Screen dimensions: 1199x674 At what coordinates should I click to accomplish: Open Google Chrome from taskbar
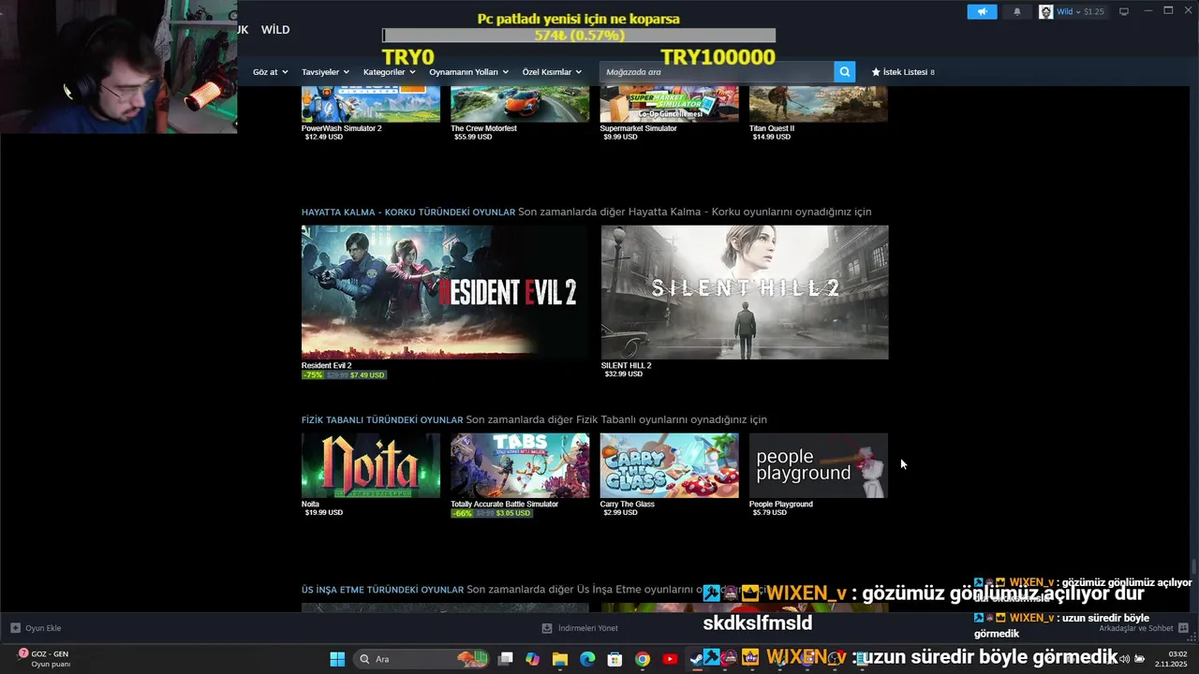[642, 659]
